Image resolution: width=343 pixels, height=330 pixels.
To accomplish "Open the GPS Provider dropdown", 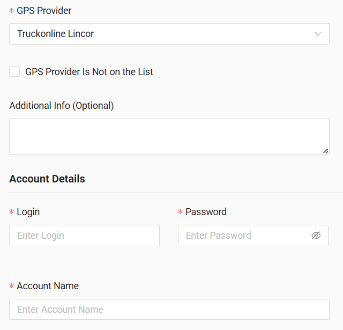I will pos(169,34).
